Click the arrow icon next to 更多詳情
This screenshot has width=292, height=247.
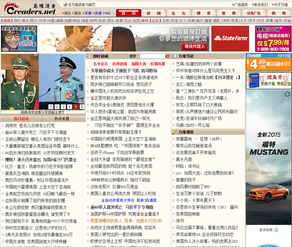276,230
